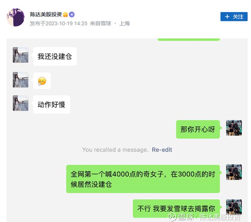Click the 关注 follow button
Viewport: 251px width, 222px height.
(x=234, y=16)
